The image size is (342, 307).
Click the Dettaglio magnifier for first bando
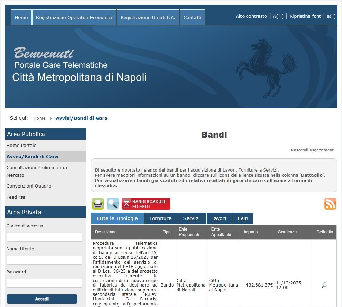[x=324, y=285]
